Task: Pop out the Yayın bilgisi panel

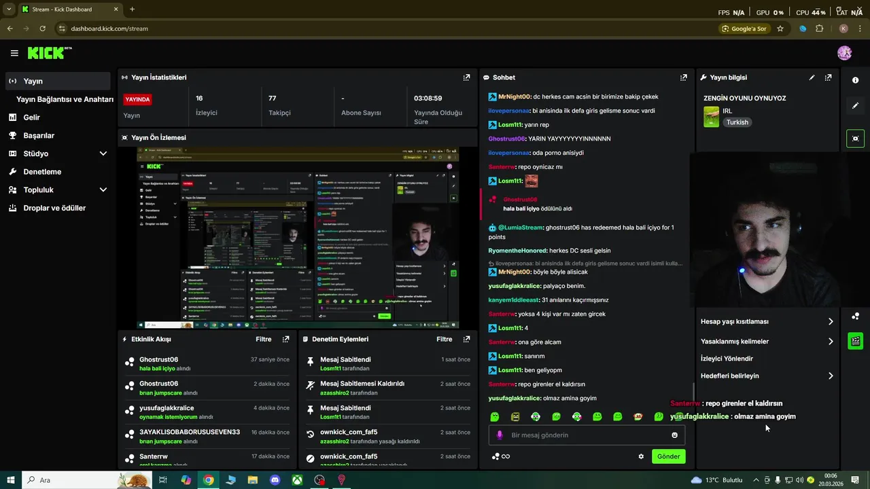Action: [x=828, y=77]
